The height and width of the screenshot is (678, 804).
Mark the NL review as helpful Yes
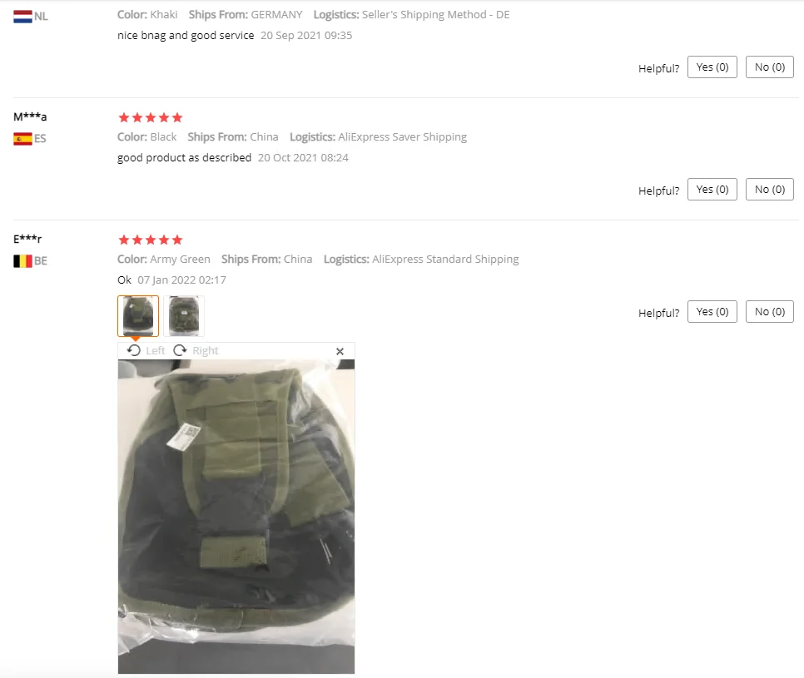[x=712, y=67]
